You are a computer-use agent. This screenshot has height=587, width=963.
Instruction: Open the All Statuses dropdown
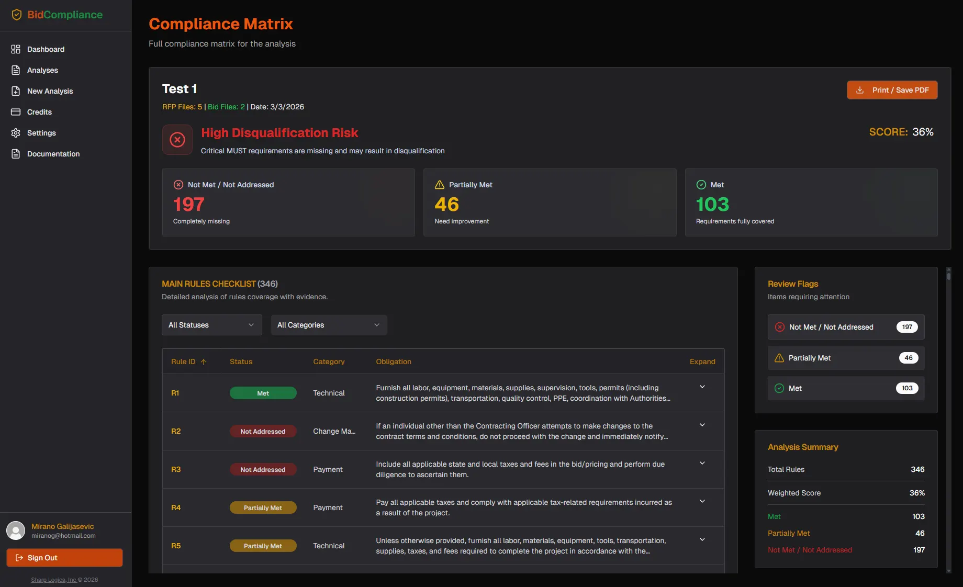pyautogui.click(x=211, y=325)
